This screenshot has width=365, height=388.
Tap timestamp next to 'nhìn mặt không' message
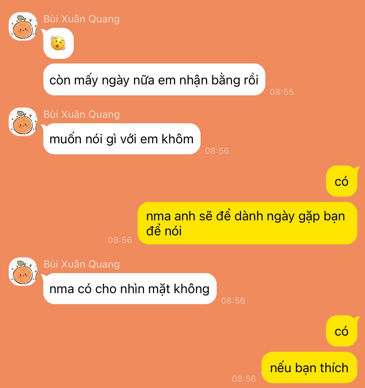(x=233, y=300)
